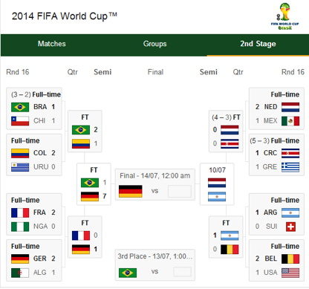The image size is (309, 289).
Task: Open the 3rd Place 13/07 match card
Action: coord(155,265)
